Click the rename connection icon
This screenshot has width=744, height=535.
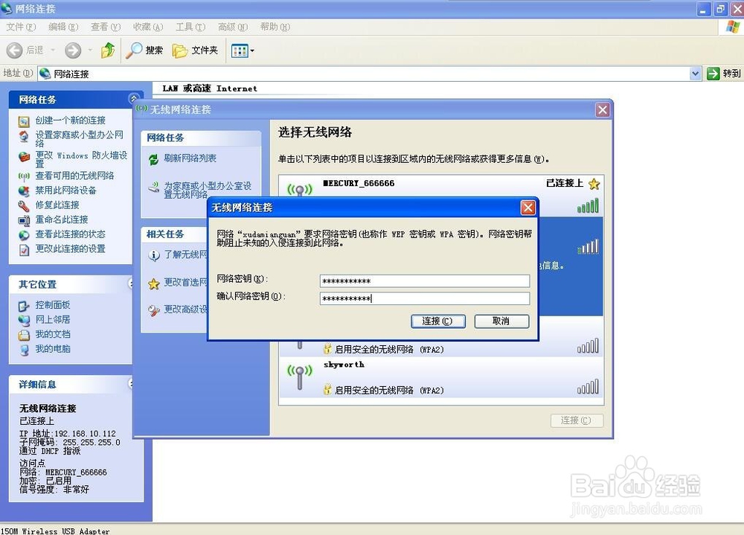coord(25,220)
